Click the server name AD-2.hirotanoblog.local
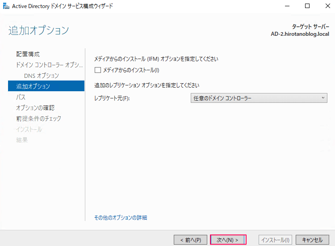 tap(300, 34)
